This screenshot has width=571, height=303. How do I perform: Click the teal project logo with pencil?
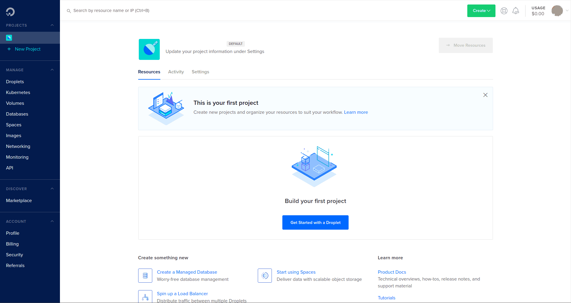[x=149, y=49]
